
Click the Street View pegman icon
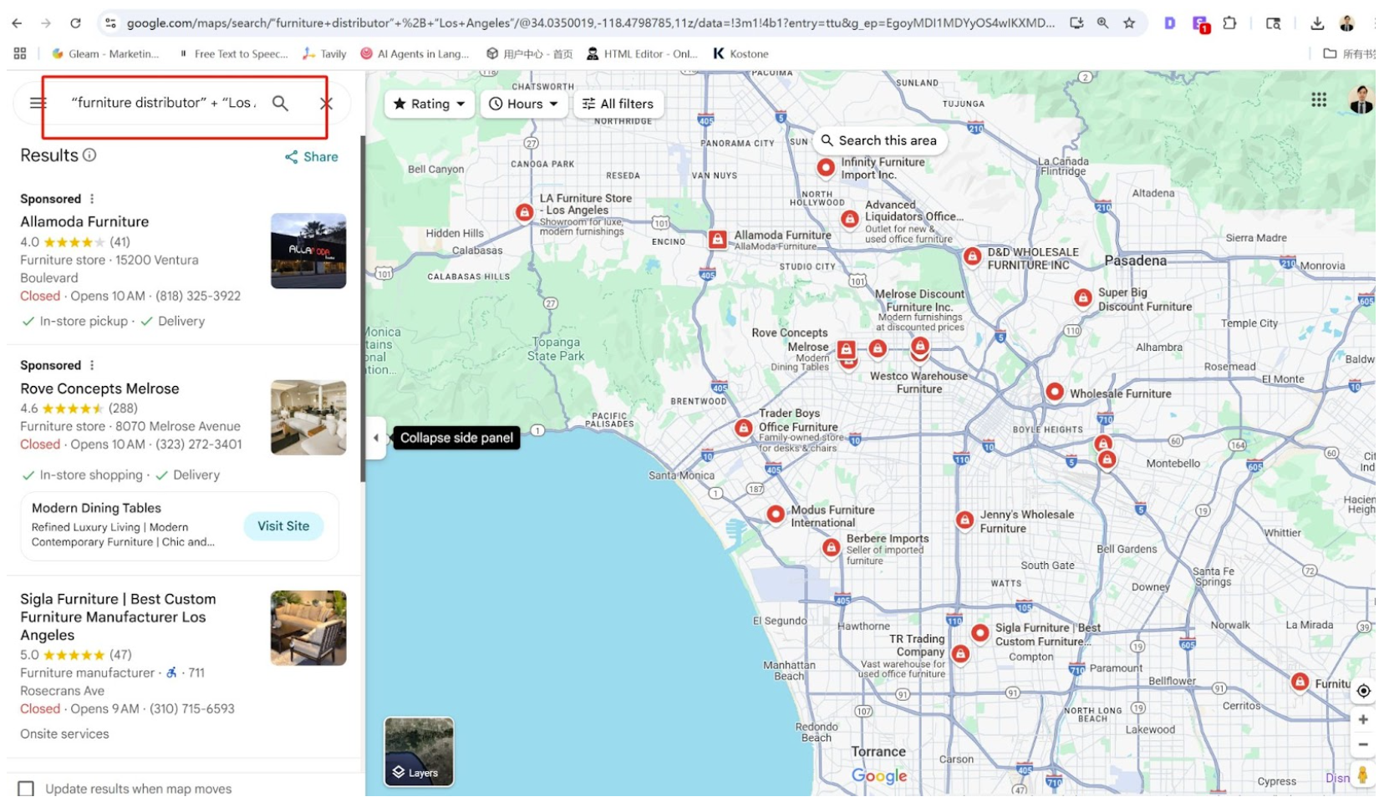tap(1361, 775)
